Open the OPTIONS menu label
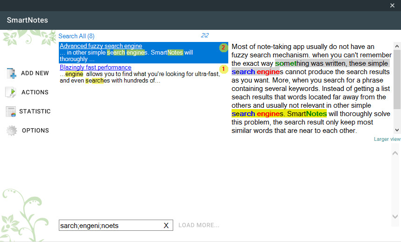This screenshot has height=242, width=401. click(x=35, y=131)
